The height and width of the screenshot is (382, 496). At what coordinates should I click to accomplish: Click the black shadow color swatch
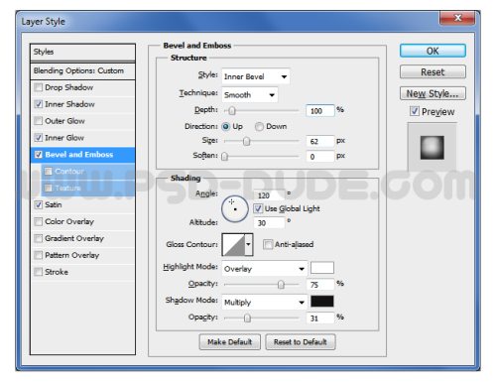tap(322, 302)
